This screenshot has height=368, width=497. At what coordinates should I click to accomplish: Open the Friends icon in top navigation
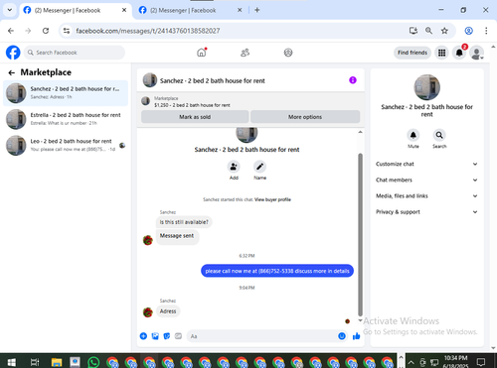point(245,53)
